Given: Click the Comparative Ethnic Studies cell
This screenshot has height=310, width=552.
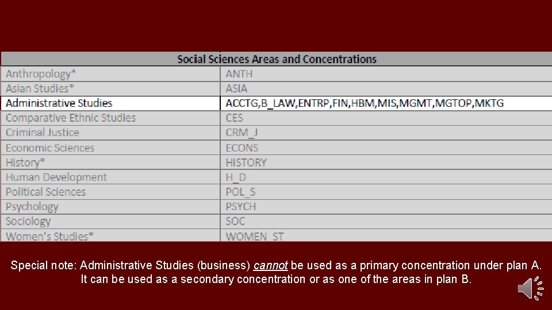Looking at the screenshot, I should point(71,118).
